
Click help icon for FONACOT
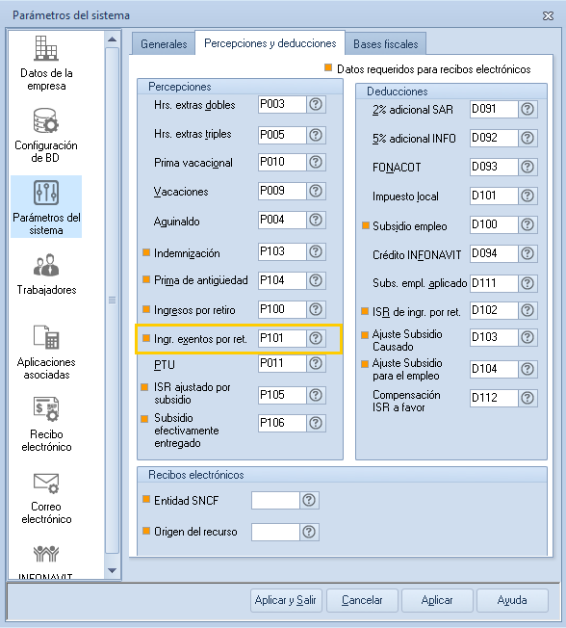pyautogui.click(x=527, y=167)
